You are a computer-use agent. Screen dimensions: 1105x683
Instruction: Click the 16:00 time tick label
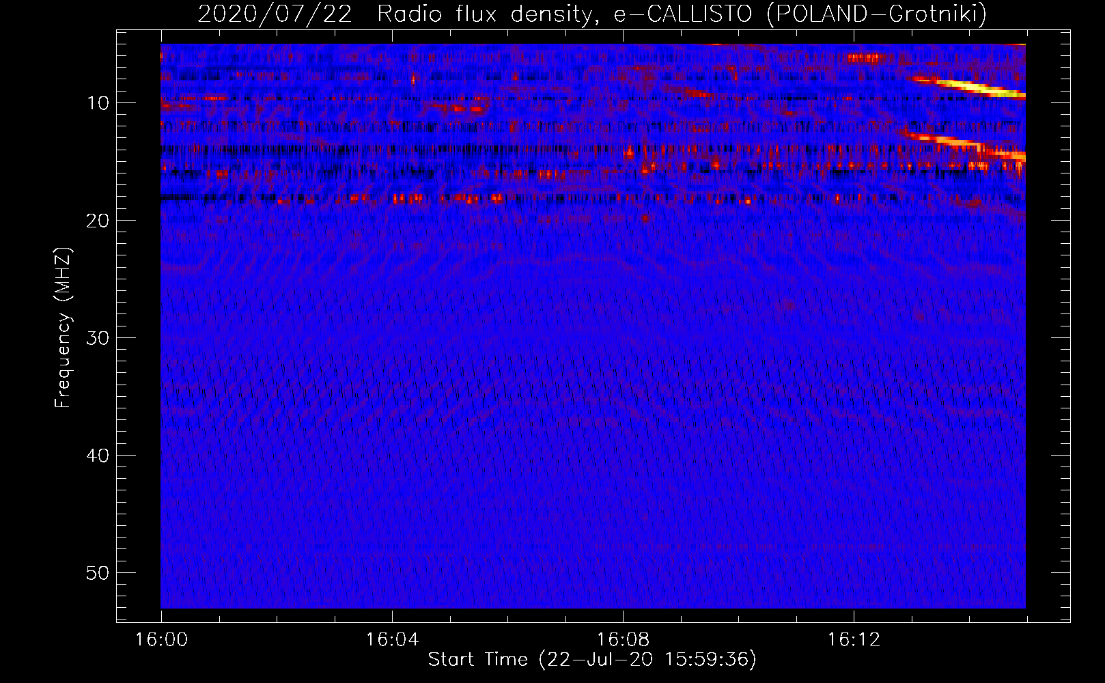click(x=161, y=640)
